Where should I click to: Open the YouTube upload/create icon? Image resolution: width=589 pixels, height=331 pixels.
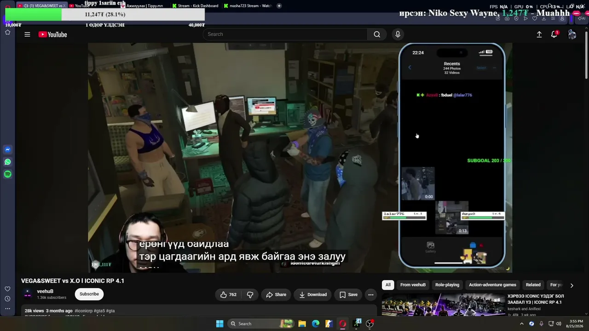pyautogui.click(x=539, y=34)
